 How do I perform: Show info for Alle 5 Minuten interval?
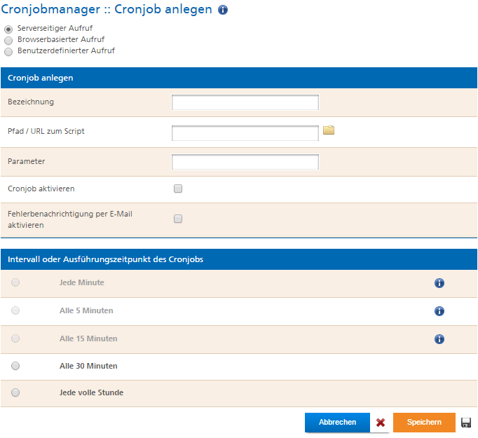point(439,311)
